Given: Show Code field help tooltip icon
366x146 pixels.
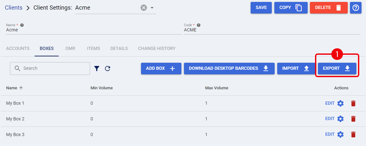Looking at the screenshot, I should [198, 25].
